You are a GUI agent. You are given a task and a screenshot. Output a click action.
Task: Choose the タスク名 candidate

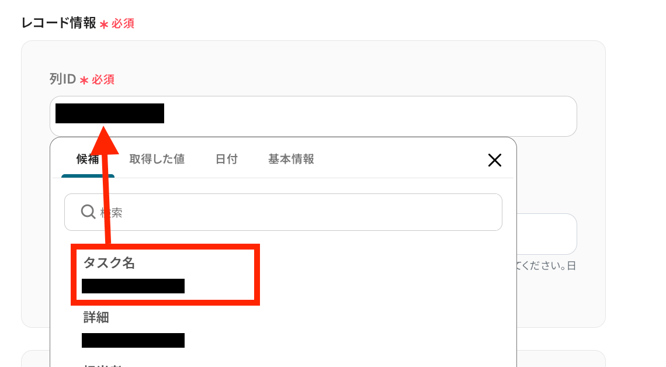(x=165, y=275)
